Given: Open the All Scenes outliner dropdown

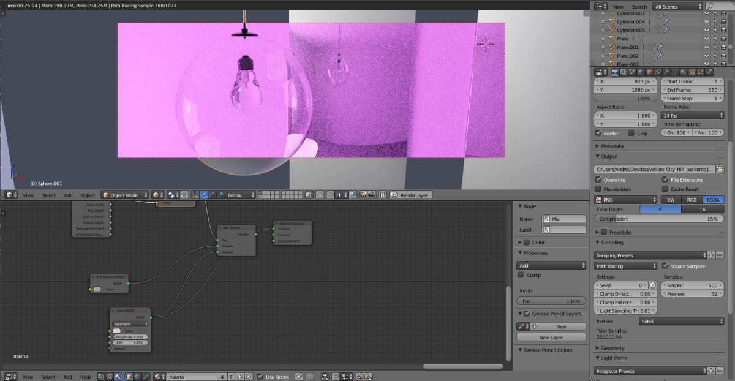Looking at the screenshot, I should [677, 6].
